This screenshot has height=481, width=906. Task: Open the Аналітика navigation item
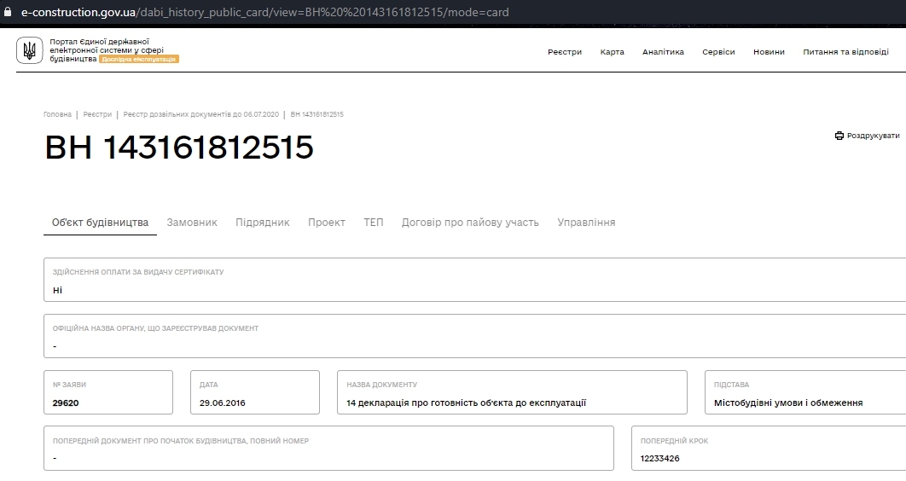[x=663, y=52]
